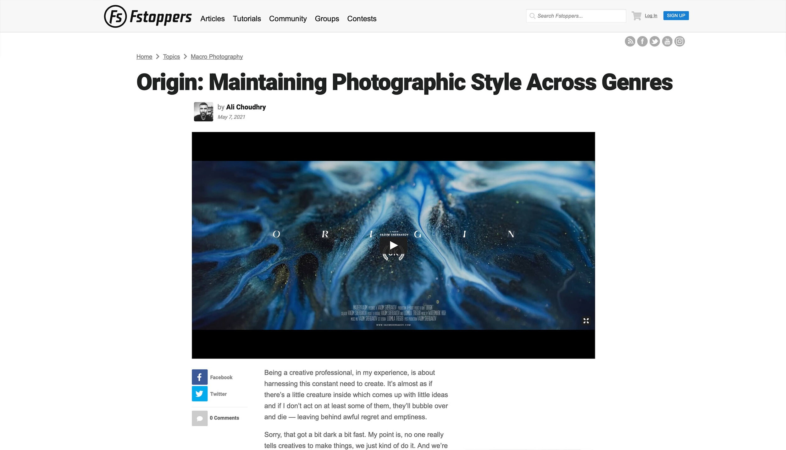The width and height of the screenshot is (786, 450).
Task: Open Fstoppers' Instagram profile icon
Action: [679, 41]
